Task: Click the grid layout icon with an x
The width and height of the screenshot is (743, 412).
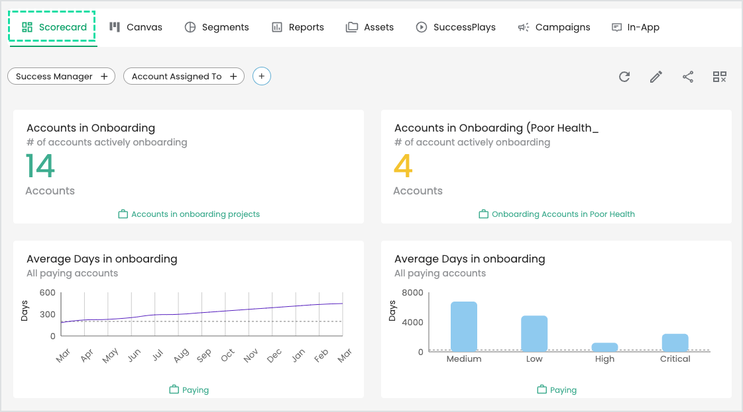Action: [720, 77]
